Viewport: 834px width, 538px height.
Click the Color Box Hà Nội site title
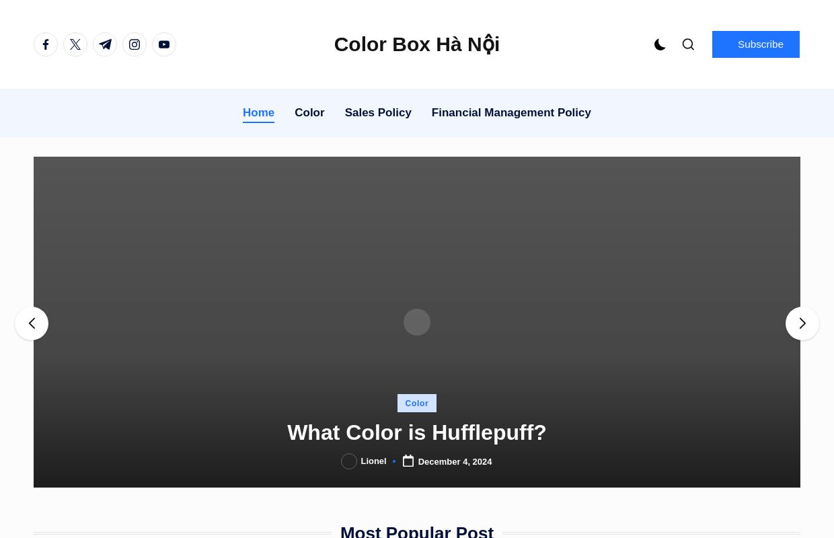pyautogui.click(x=417, y=44)
